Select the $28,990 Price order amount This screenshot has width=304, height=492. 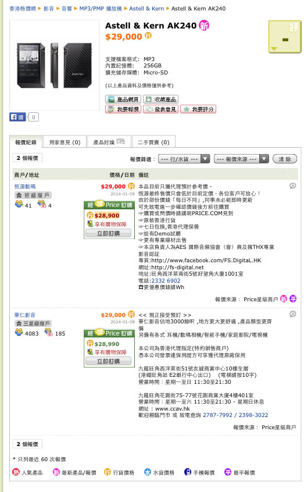coord(107,344)
